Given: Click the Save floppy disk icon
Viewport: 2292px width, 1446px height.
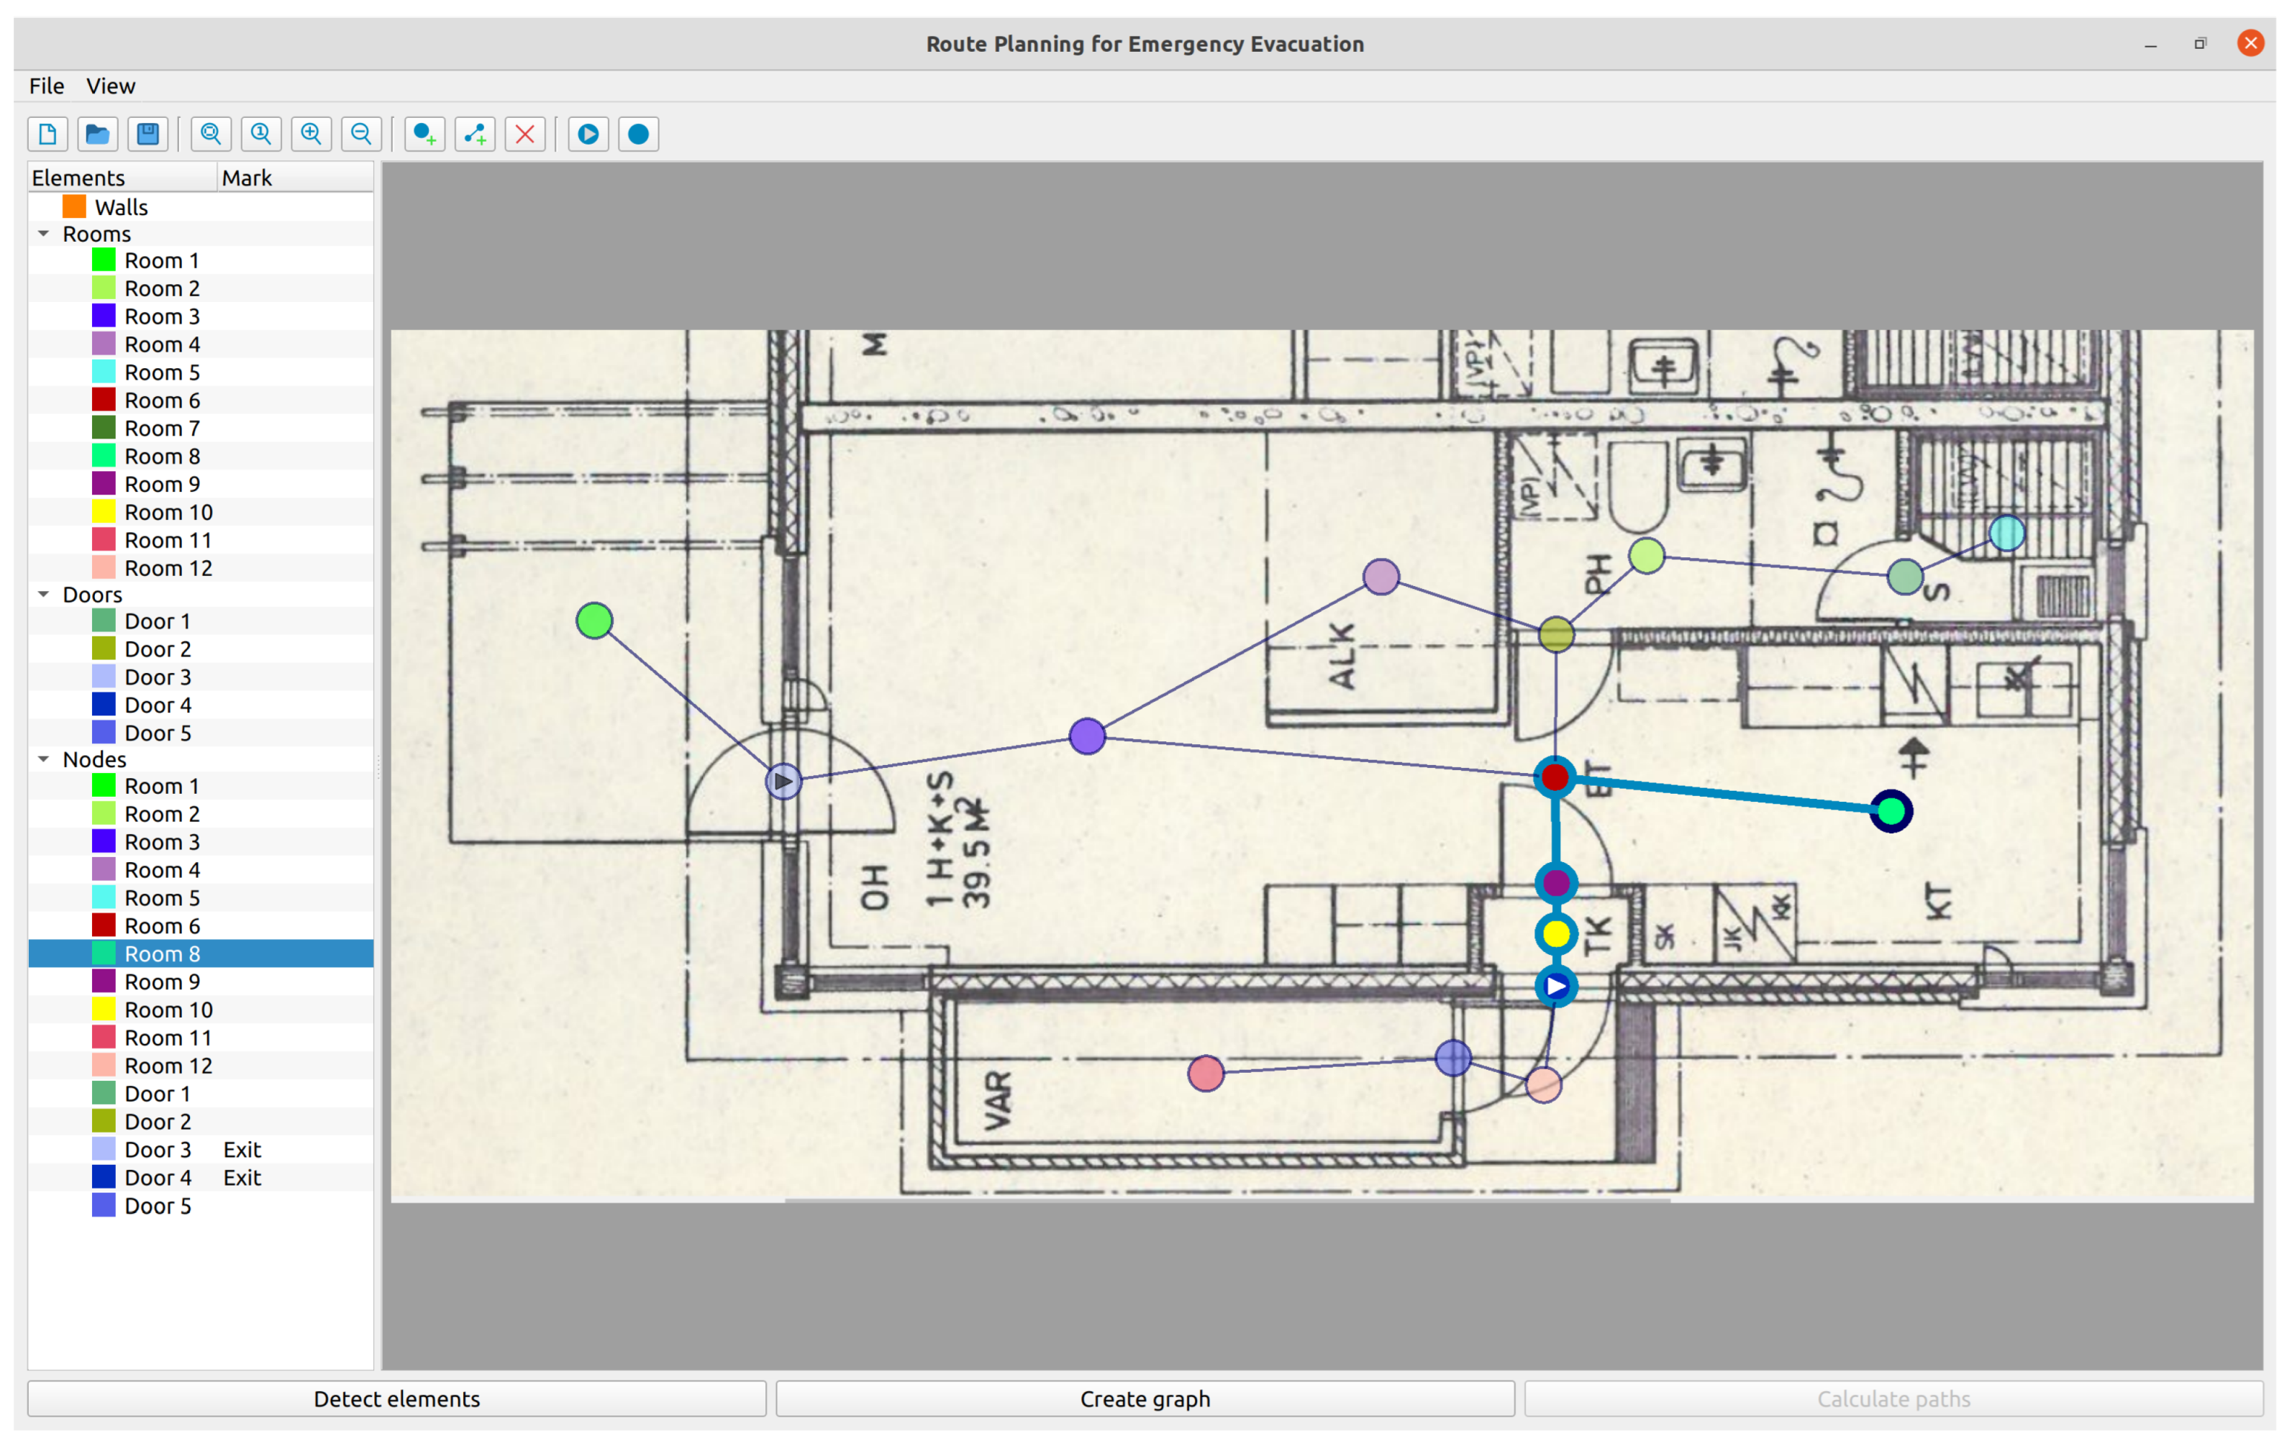Looking at the screenshot, I should click(x=148, y=134).
